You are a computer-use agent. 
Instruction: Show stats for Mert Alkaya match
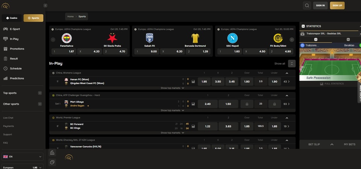tap(193, 104)
